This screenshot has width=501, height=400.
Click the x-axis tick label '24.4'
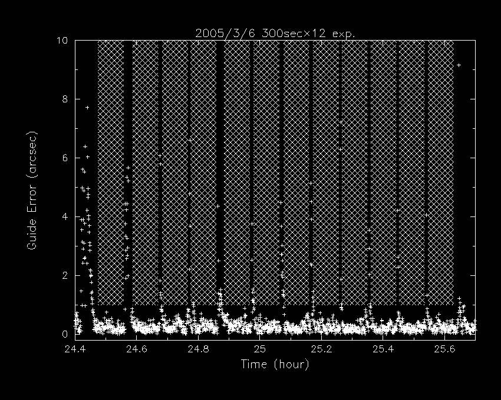click(75, 349)
